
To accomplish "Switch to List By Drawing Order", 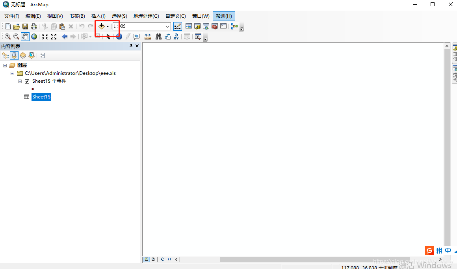I will [x=5, y=56].
